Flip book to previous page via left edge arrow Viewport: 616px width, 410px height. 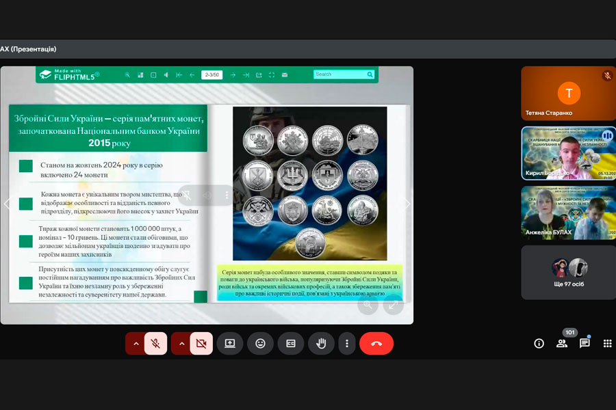click(7, 204)
